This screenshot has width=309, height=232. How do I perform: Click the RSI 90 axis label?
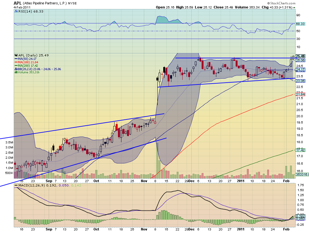[x=298, y=15]
